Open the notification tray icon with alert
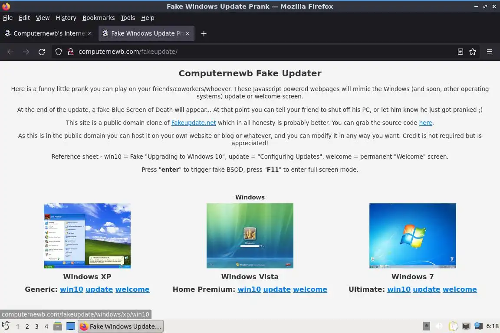 click(x=478, y=326)
